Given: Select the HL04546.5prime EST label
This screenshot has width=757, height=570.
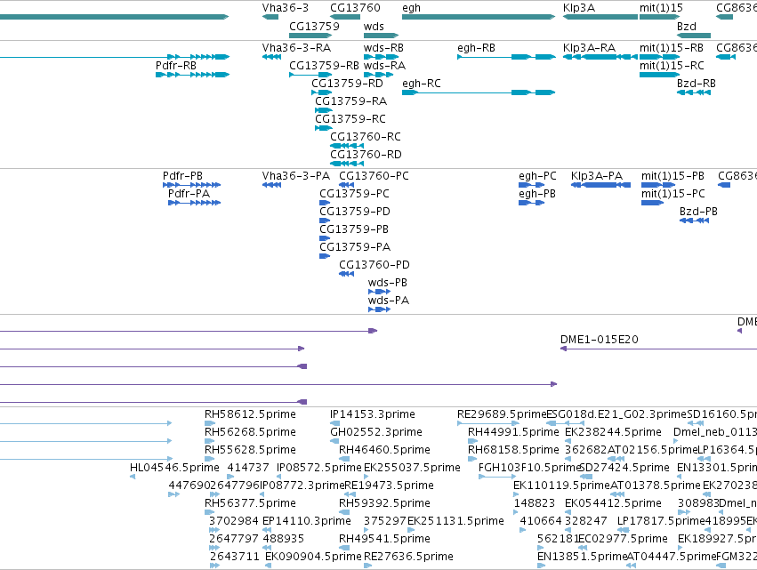Looking at the screenshot, I should (x=174, y=468).
